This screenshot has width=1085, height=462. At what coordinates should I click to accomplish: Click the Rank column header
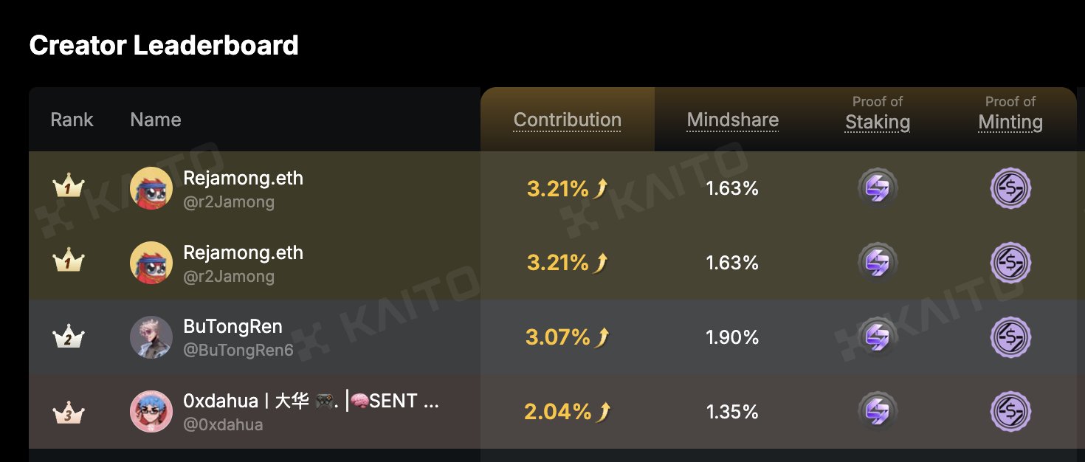[x=72, y=120]
